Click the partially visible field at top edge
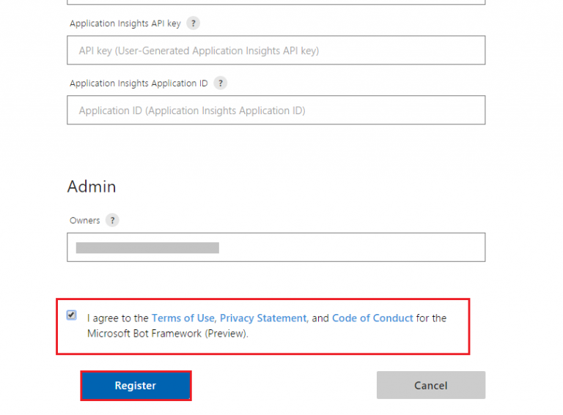563x415 pixels. [276, 2]
